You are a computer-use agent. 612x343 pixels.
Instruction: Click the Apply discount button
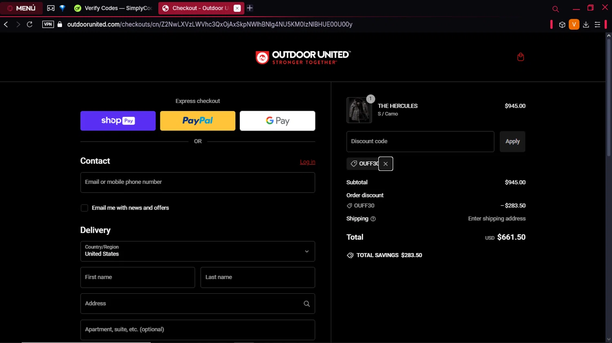click(512, 142)
